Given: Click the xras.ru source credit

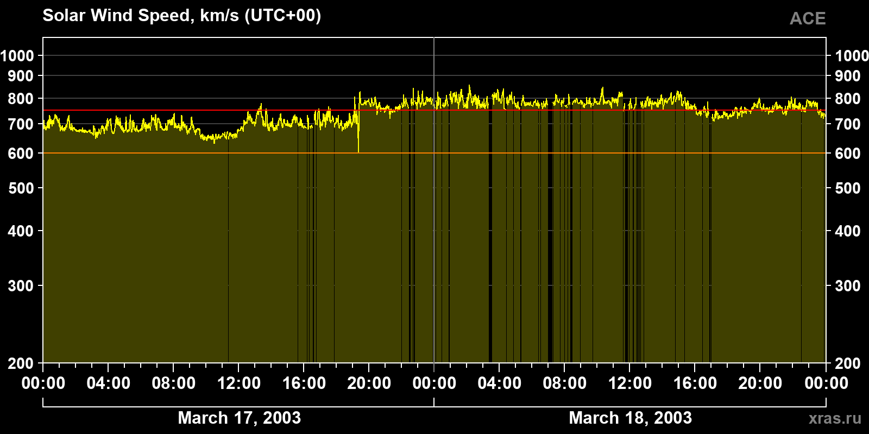Looking at the screenshot, I should click(x=835, y=418).
